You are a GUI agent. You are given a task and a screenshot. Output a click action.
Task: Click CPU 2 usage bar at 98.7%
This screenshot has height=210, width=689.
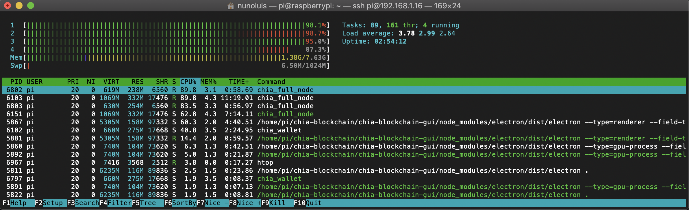click(x=176, y=33)
